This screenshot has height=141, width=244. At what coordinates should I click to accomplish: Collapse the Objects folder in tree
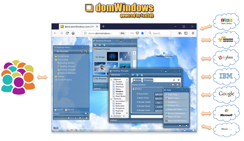(115, 80)
